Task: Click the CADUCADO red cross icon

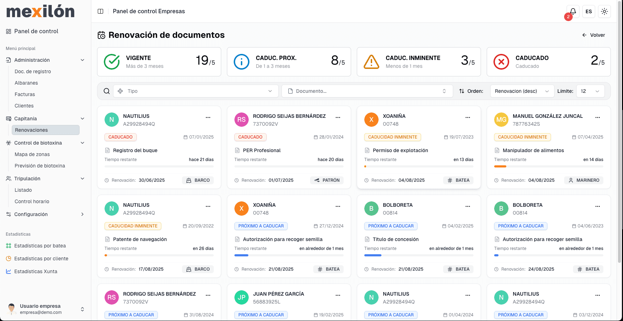Action: 501,62
